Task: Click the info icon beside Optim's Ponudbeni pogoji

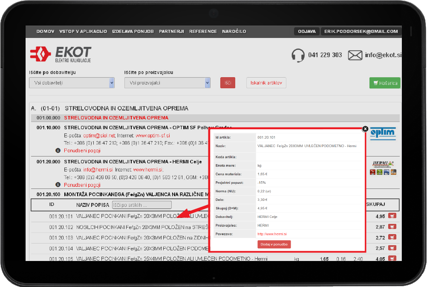Action: (58, 151)
